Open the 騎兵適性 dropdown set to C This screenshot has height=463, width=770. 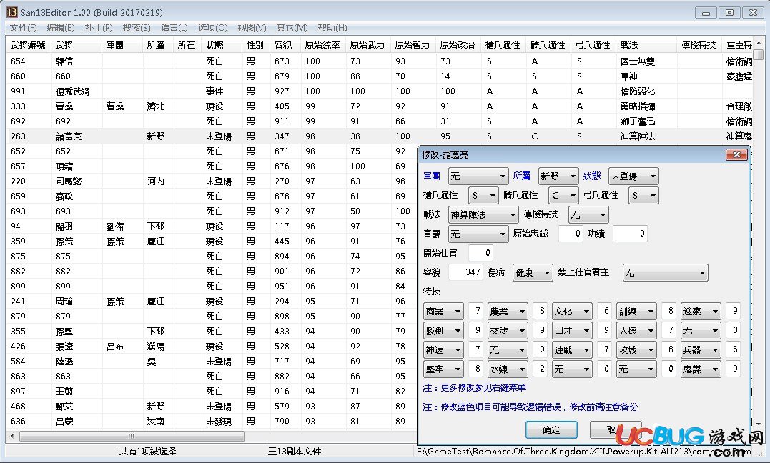(x=563, y=195)
